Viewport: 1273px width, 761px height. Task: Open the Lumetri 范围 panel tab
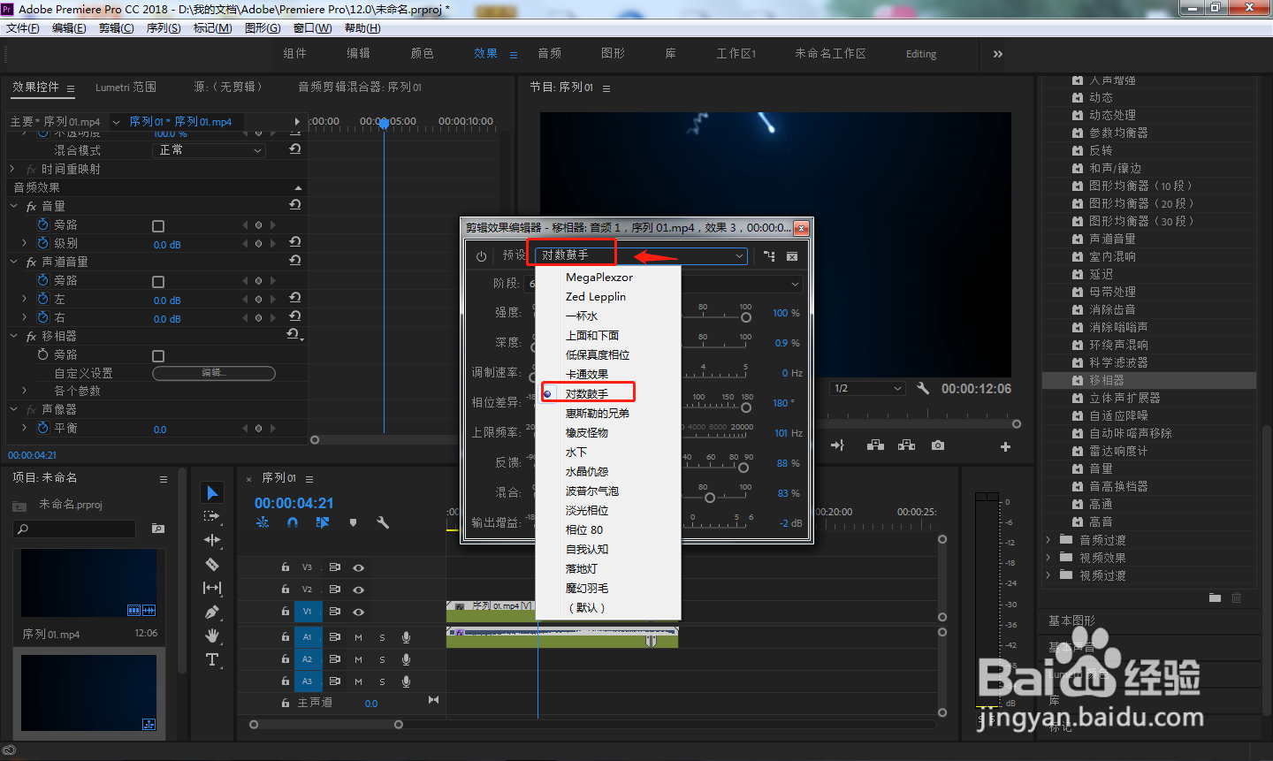click(126, 87)
